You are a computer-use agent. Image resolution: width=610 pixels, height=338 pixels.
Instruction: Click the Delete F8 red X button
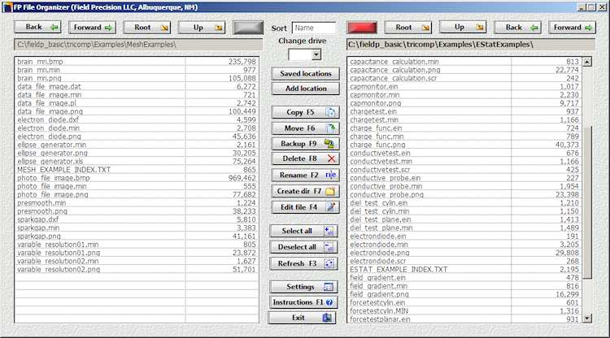[330, 159]
